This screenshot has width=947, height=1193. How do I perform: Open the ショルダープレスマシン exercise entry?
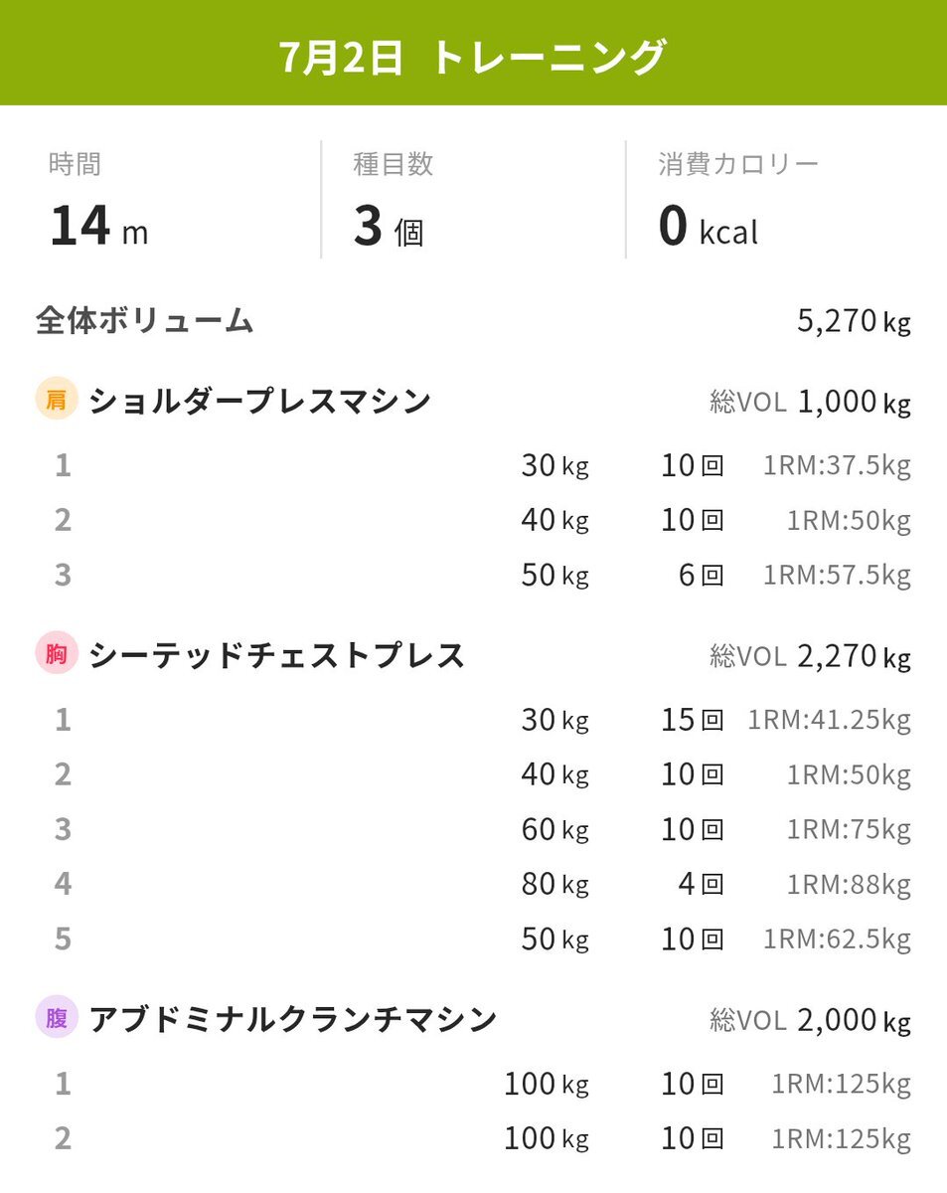point(260,401)
